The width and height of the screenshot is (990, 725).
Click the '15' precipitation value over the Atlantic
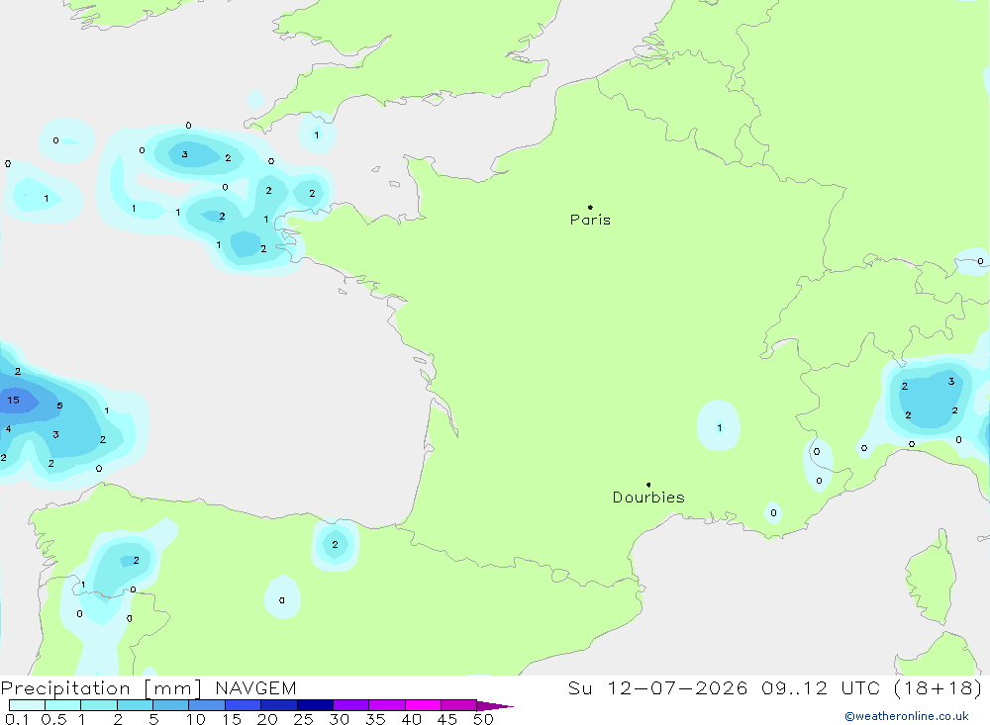coord(13,400)
